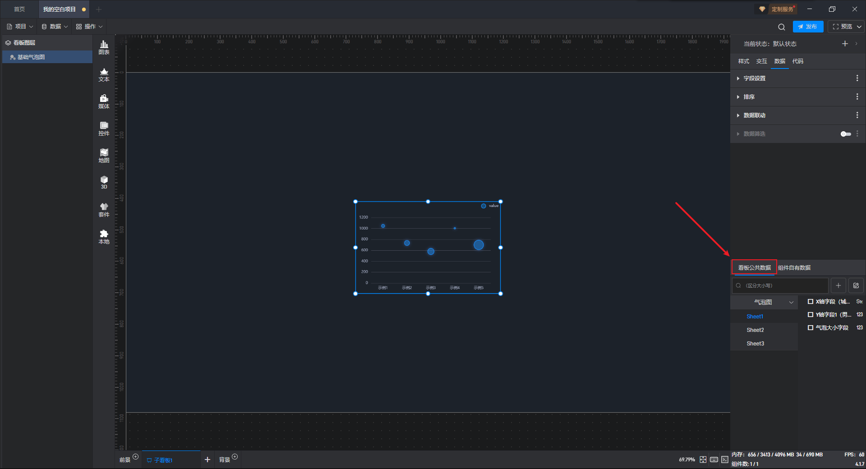Switch to the 组件自有数据 tab
The width and height of the screenshot is (866, 469).
(794, 268)
